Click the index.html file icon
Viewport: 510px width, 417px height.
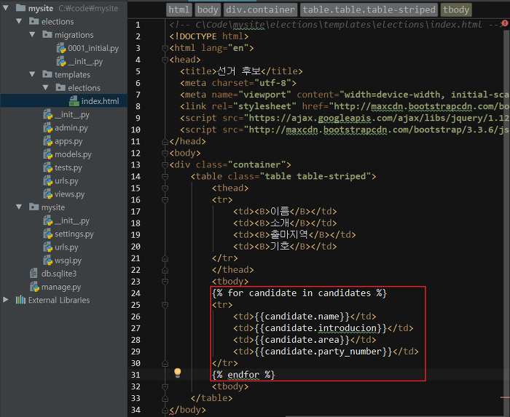coord(74,101)
